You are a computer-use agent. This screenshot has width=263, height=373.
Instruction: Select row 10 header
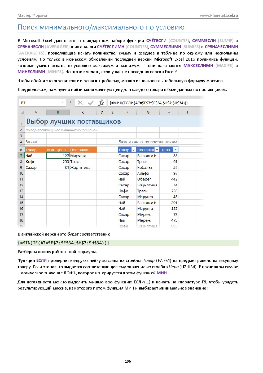coord(21,173)
